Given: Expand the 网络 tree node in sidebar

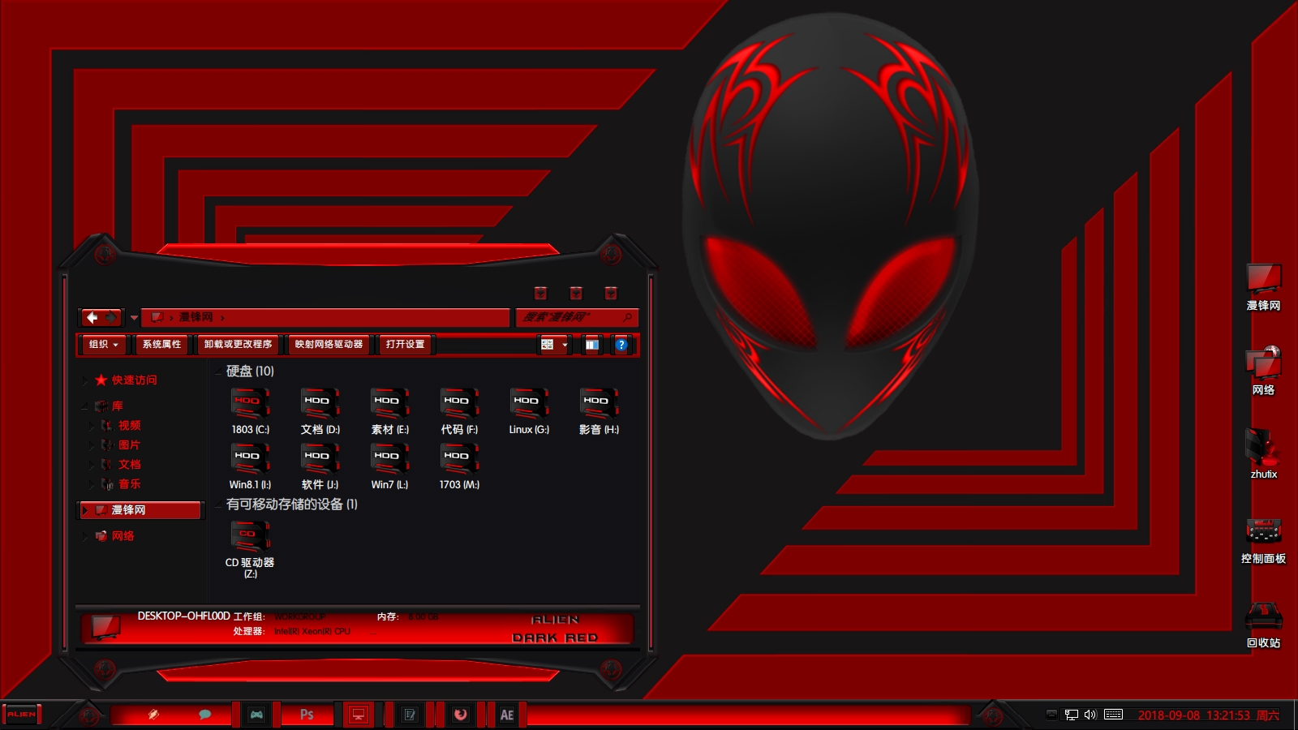Looking at the screenshot, I should [85, 536].
